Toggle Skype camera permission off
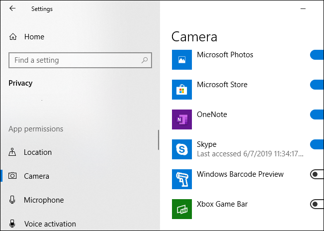 pos(317,144)
